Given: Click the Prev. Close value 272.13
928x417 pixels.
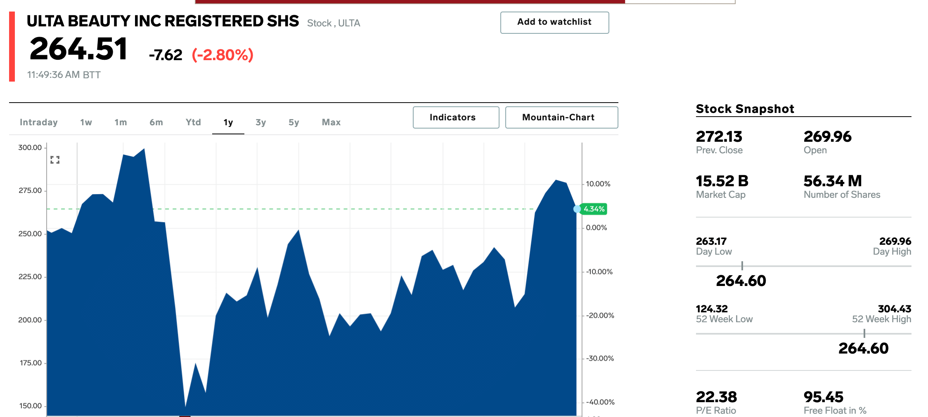Looking at the screenshot, I should coord(719,136).
